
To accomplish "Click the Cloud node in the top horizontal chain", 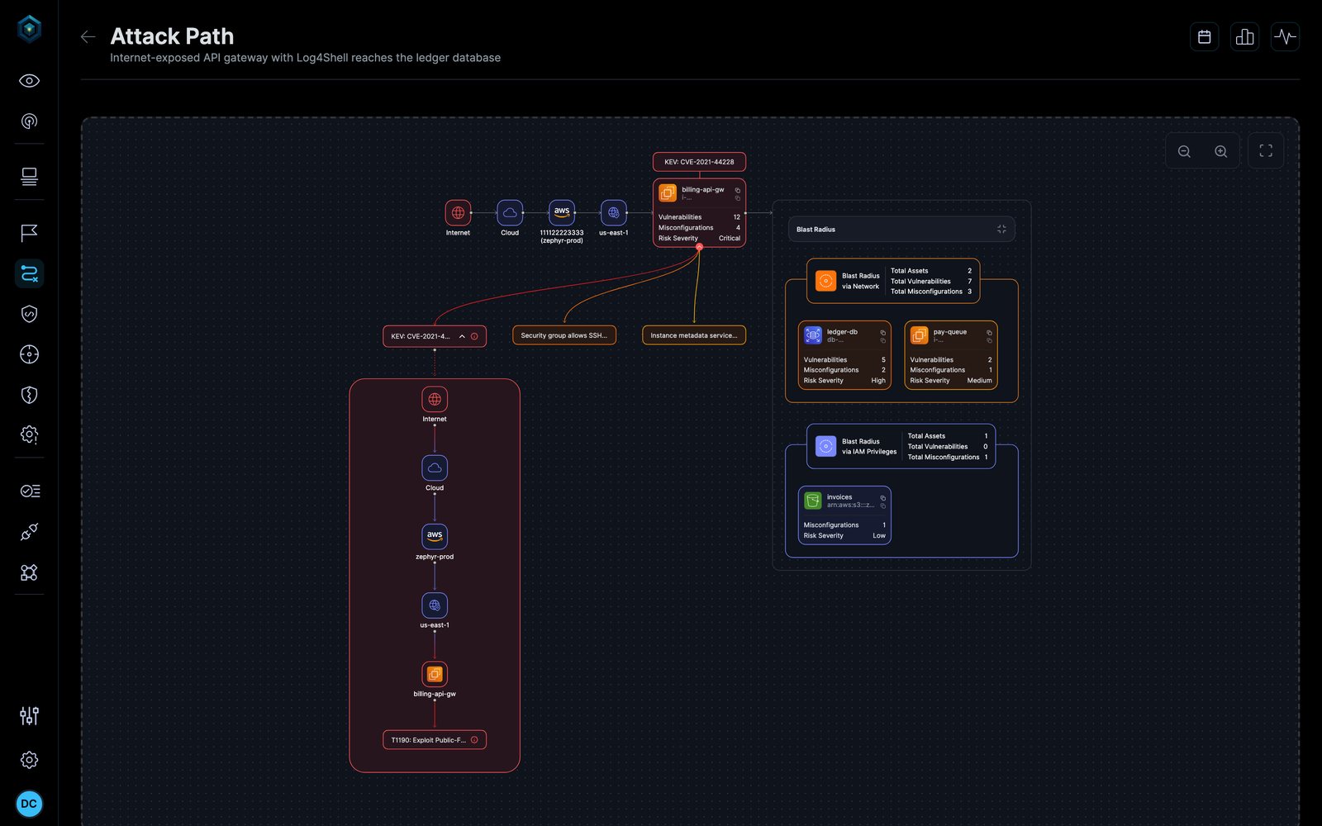I will pos(510,213).
